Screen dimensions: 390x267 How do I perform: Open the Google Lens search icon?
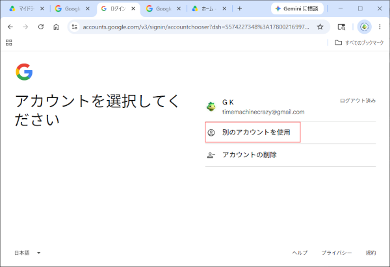(341, 27)
